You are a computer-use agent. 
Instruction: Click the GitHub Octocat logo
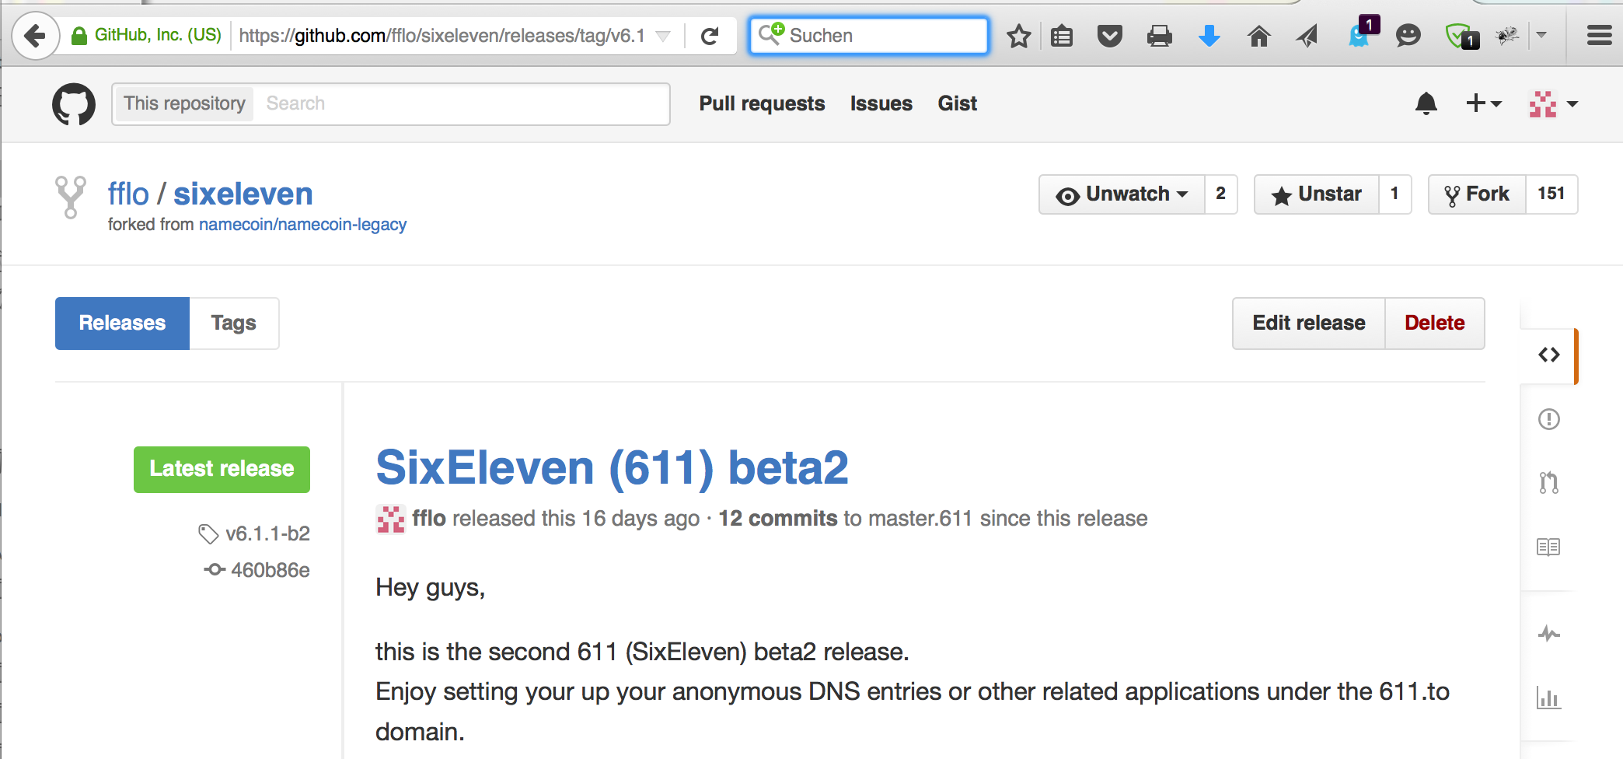[x=74, y=103]
